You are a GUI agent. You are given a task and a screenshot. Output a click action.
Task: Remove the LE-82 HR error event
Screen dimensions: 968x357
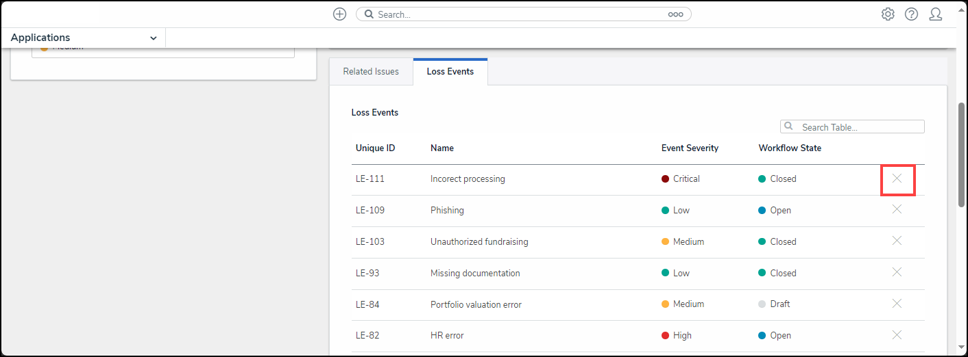897,335
